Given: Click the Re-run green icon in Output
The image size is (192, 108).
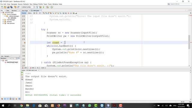Looking at the screenshot, I should (22, 72).
